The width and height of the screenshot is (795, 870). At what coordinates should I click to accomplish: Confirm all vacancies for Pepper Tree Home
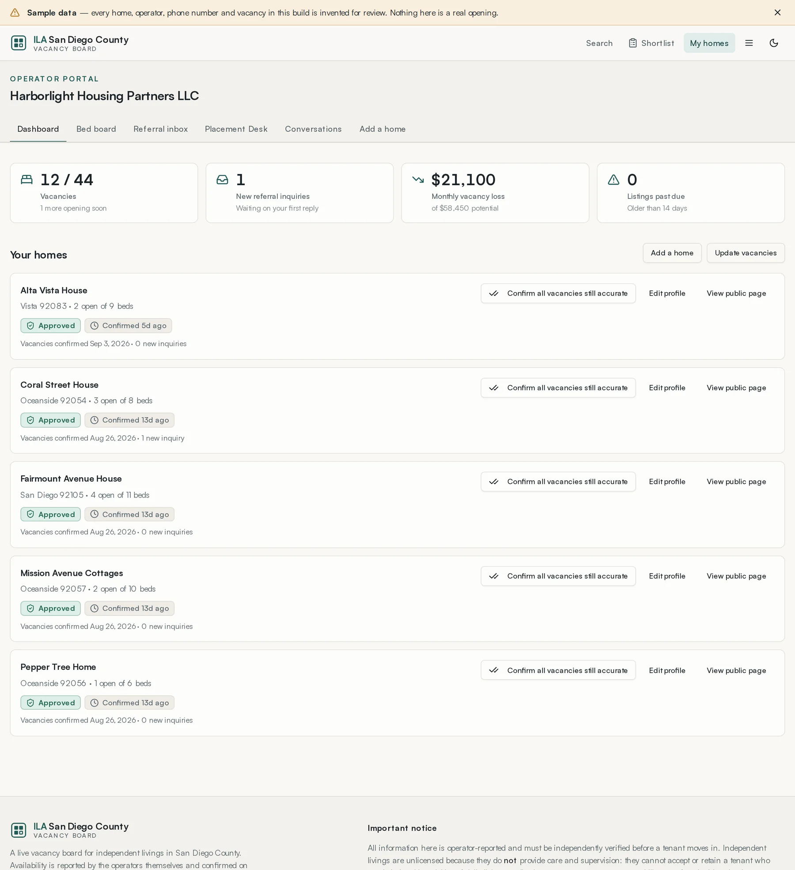[x=558, y=670]
